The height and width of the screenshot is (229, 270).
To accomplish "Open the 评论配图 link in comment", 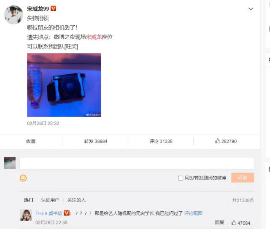I will [x=193, y=213].
